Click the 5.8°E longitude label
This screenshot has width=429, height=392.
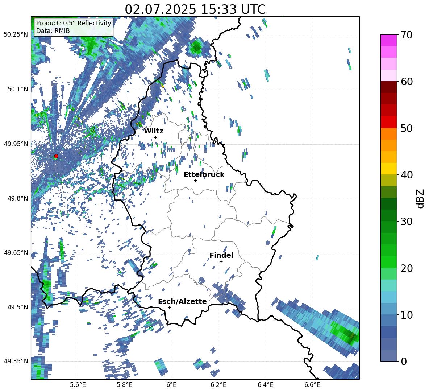(125, 385)
